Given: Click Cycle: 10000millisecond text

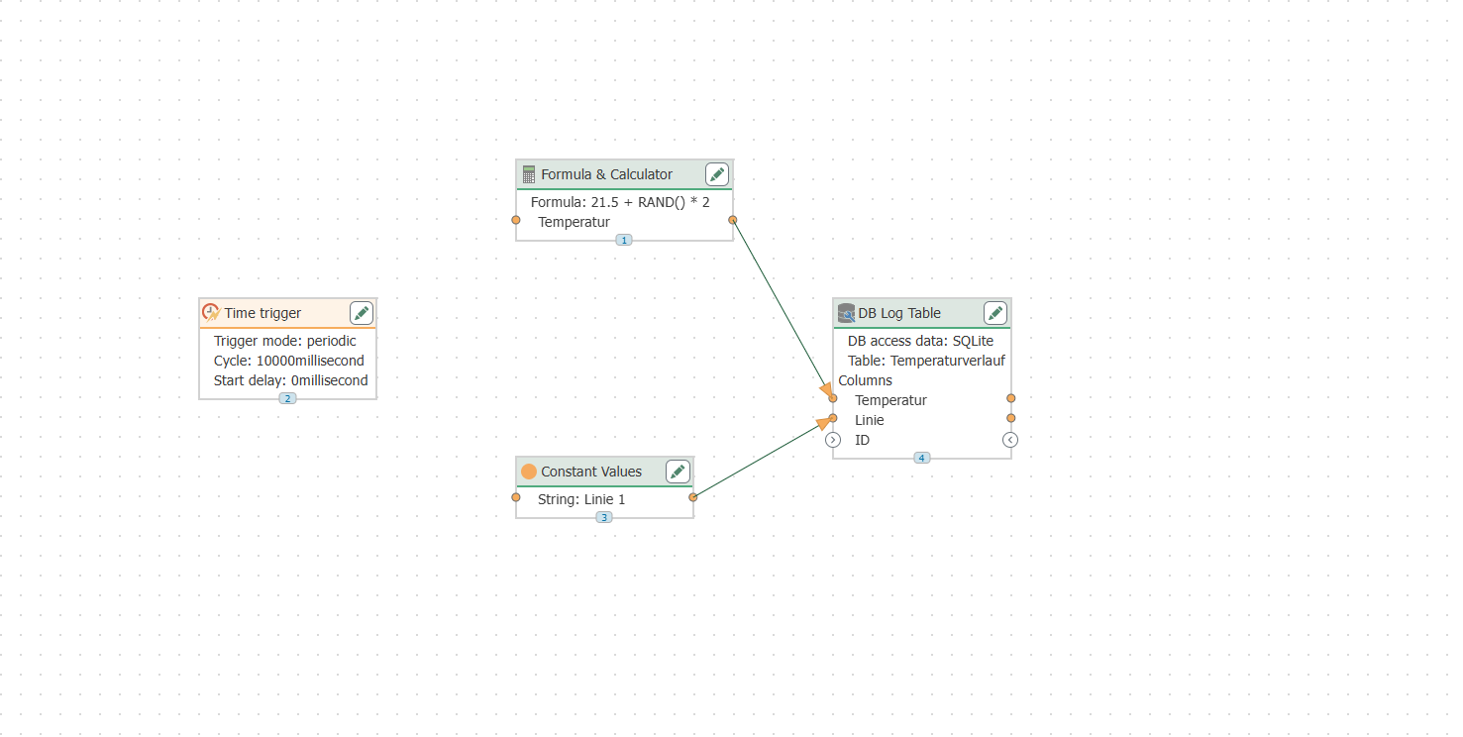Looking at the screenshot, I should pyautogui.click(x=289, y=361).
